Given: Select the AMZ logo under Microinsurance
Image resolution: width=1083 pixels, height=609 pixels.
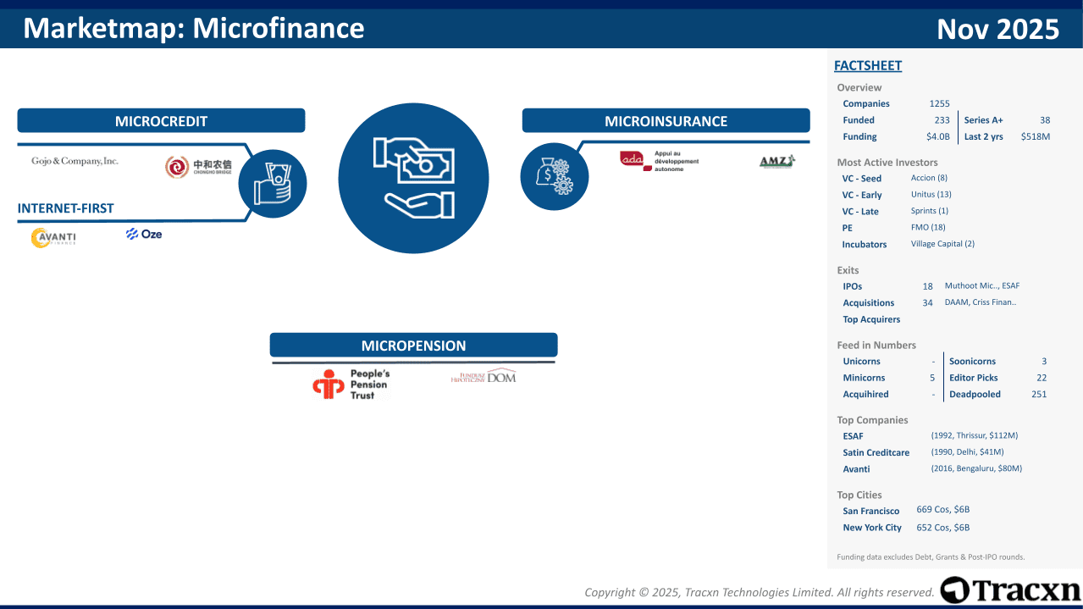Looking at the screenshot, I should point(776,161).
